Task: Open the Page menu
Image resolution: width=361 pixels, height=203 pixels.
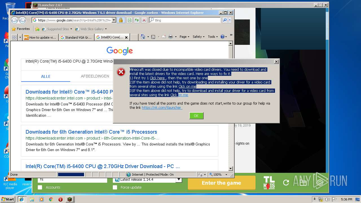Action: click(x=184, y=37)
